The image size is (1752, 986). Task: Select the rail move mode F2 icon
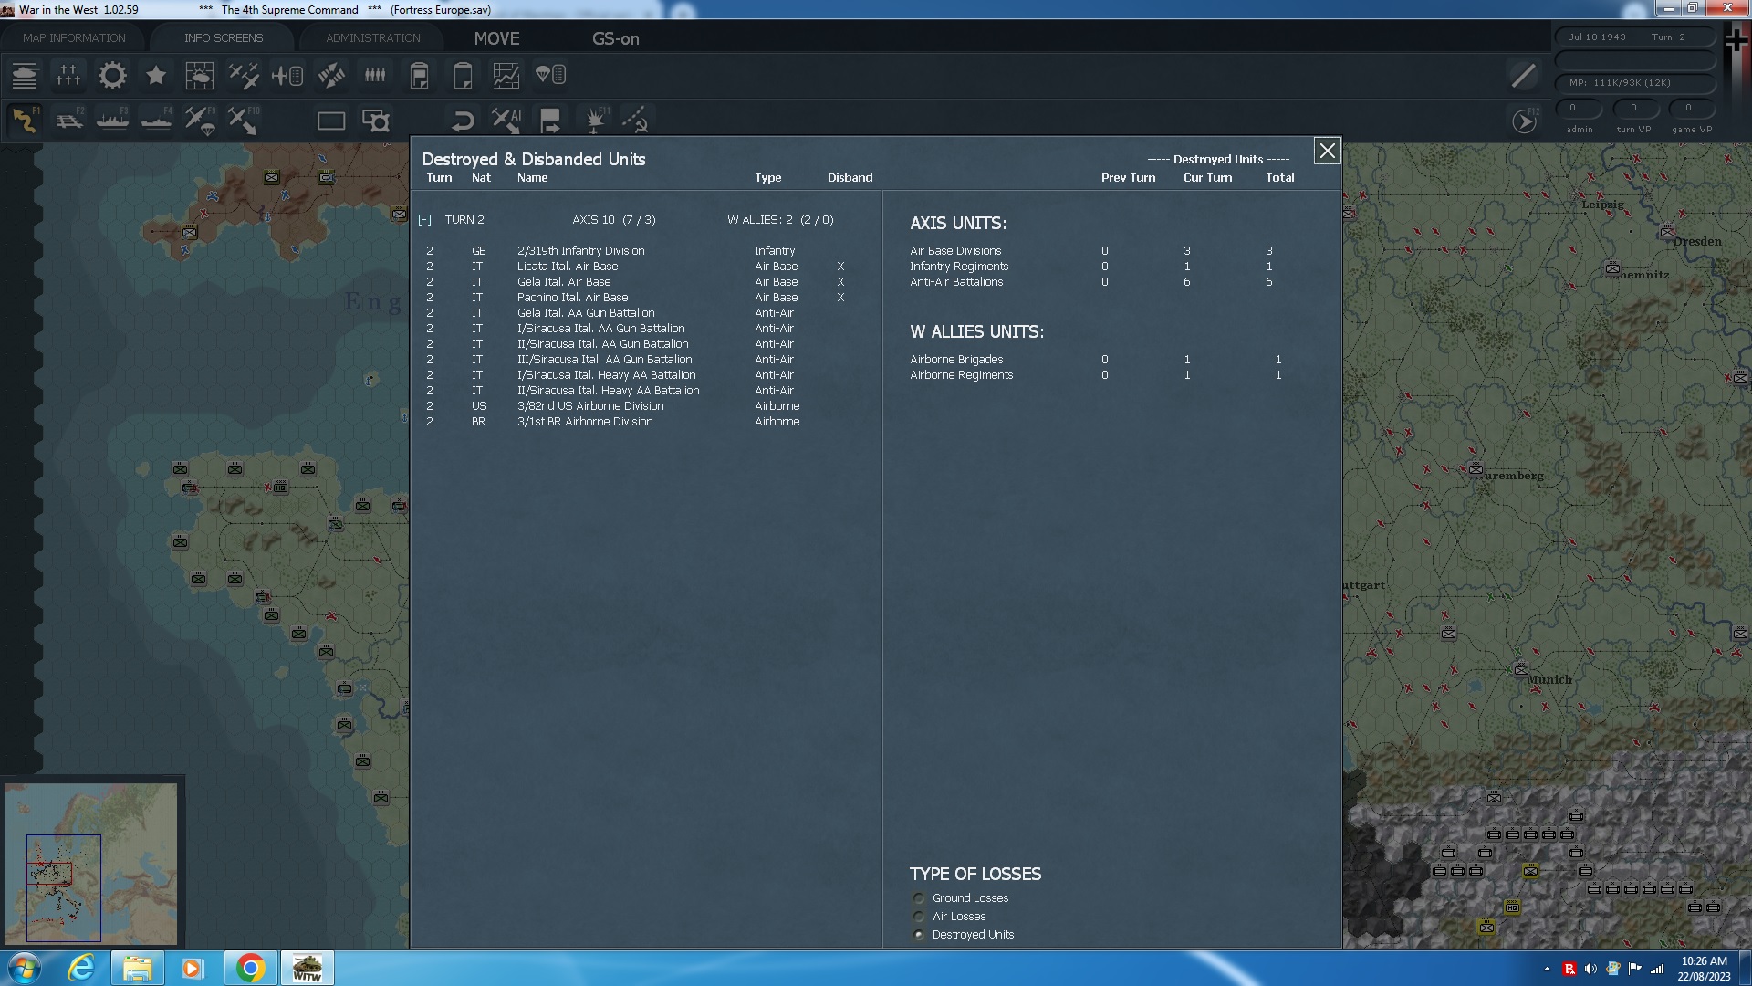tap(69, 121)
